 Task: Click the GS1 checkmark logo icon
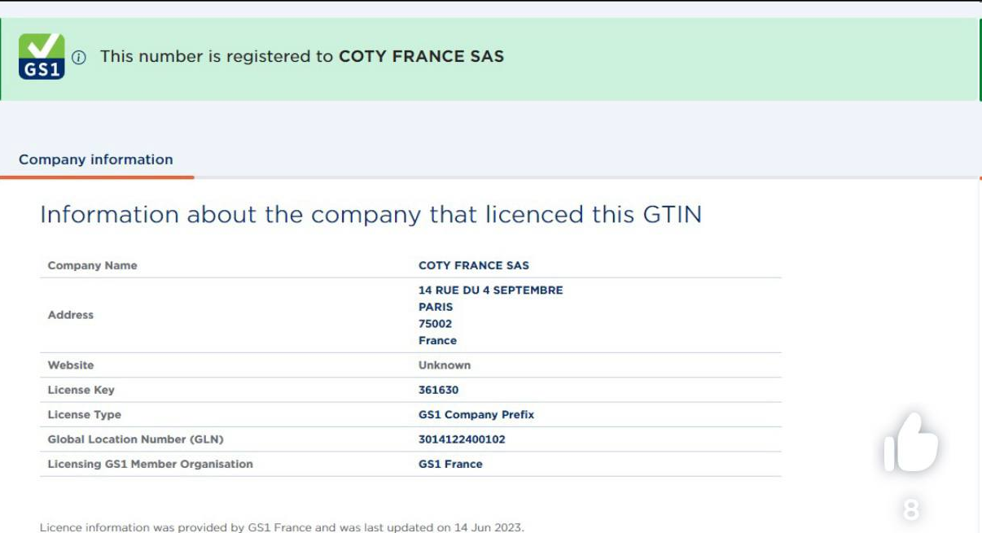pos(42,57)
